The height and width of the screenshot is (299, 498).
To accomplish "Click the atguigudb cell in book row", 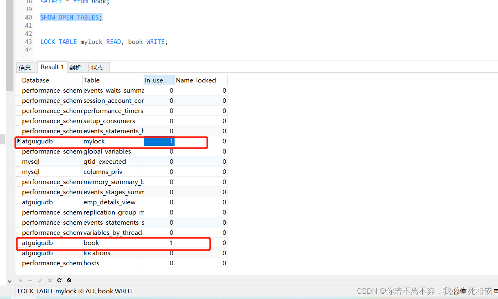I will [x=52, y=243].
